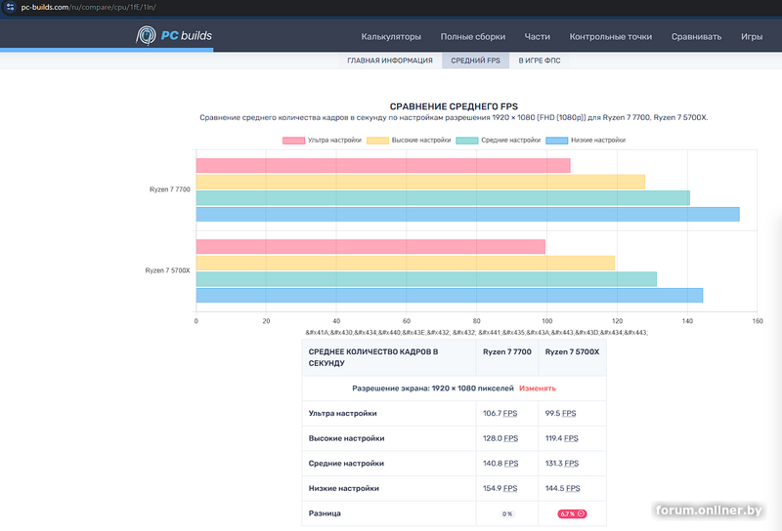The width and height of the screenshot is (782, 531).
Task: Open the Части navigation menu
Action: (537, 37)
